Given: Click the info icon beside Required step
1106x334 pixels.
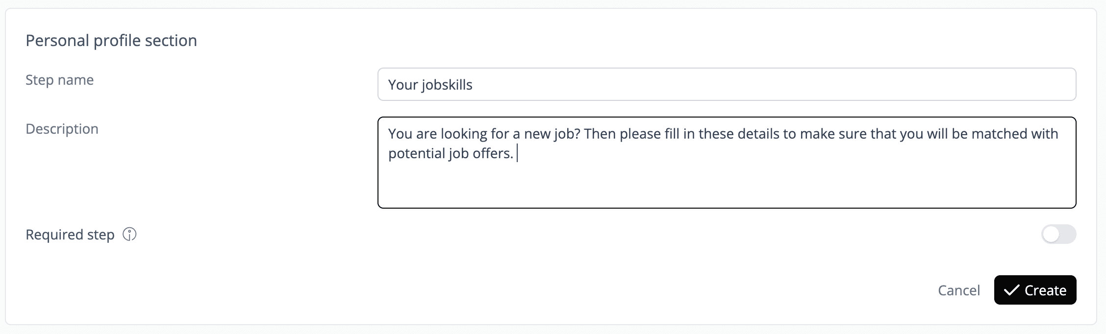Looking at the screenshot, I should click(129, 235).
